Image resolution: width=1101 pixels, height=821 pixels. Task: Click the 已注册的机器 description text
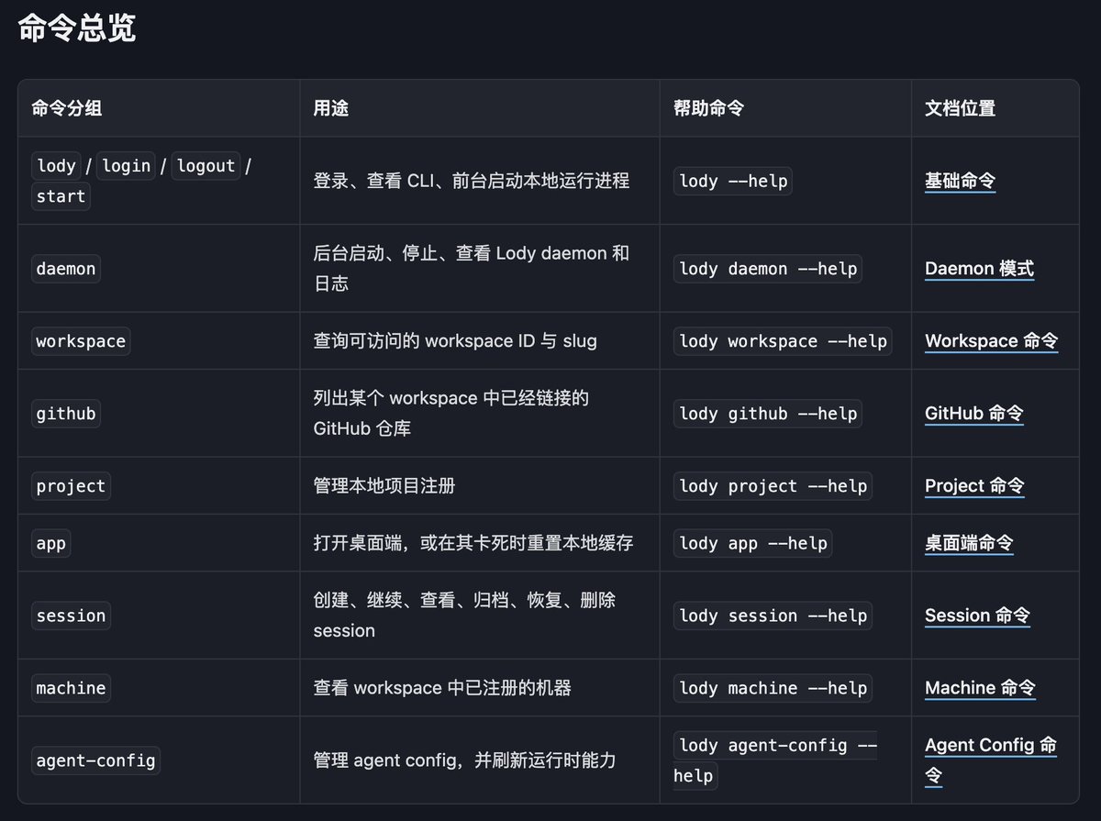(442, 688)
